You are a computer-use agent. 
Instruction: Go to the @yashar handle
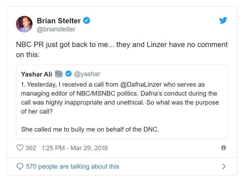[87, 74]
